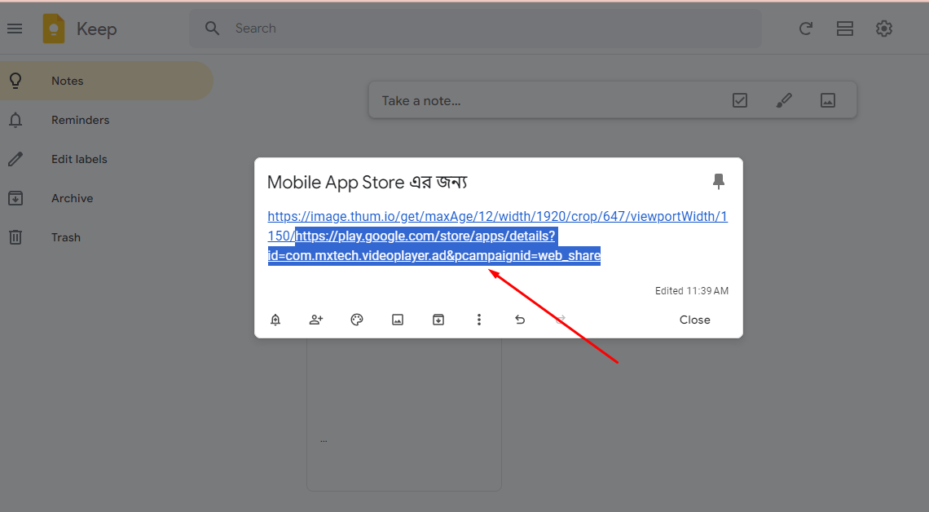Start a new note with drawing
This screenshot has height=512, width=929.
click(x=783, y=99)
